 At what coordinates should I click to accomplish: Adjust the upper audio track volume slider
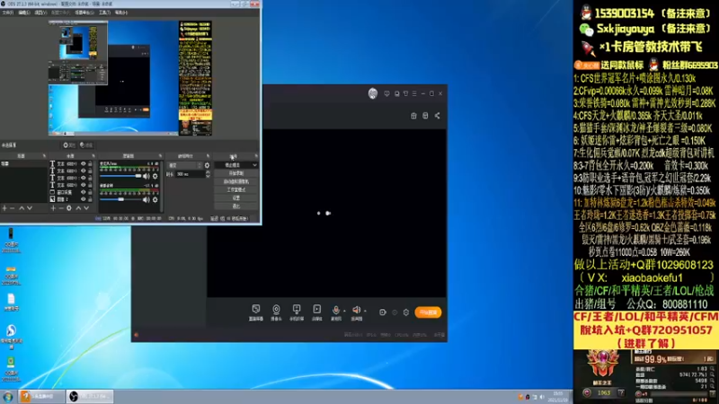coord(120,176)
